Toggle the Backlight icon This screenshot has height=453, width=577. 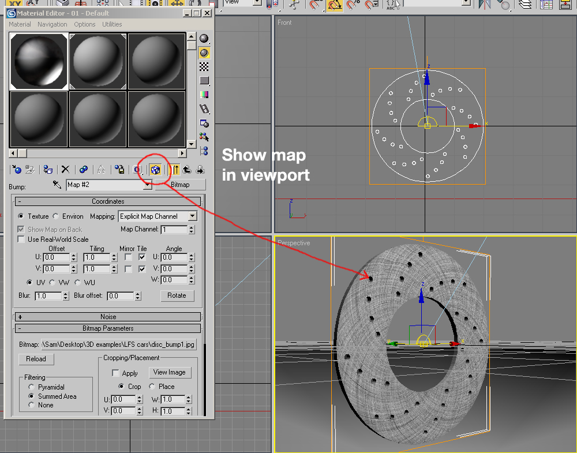[204, 53]
